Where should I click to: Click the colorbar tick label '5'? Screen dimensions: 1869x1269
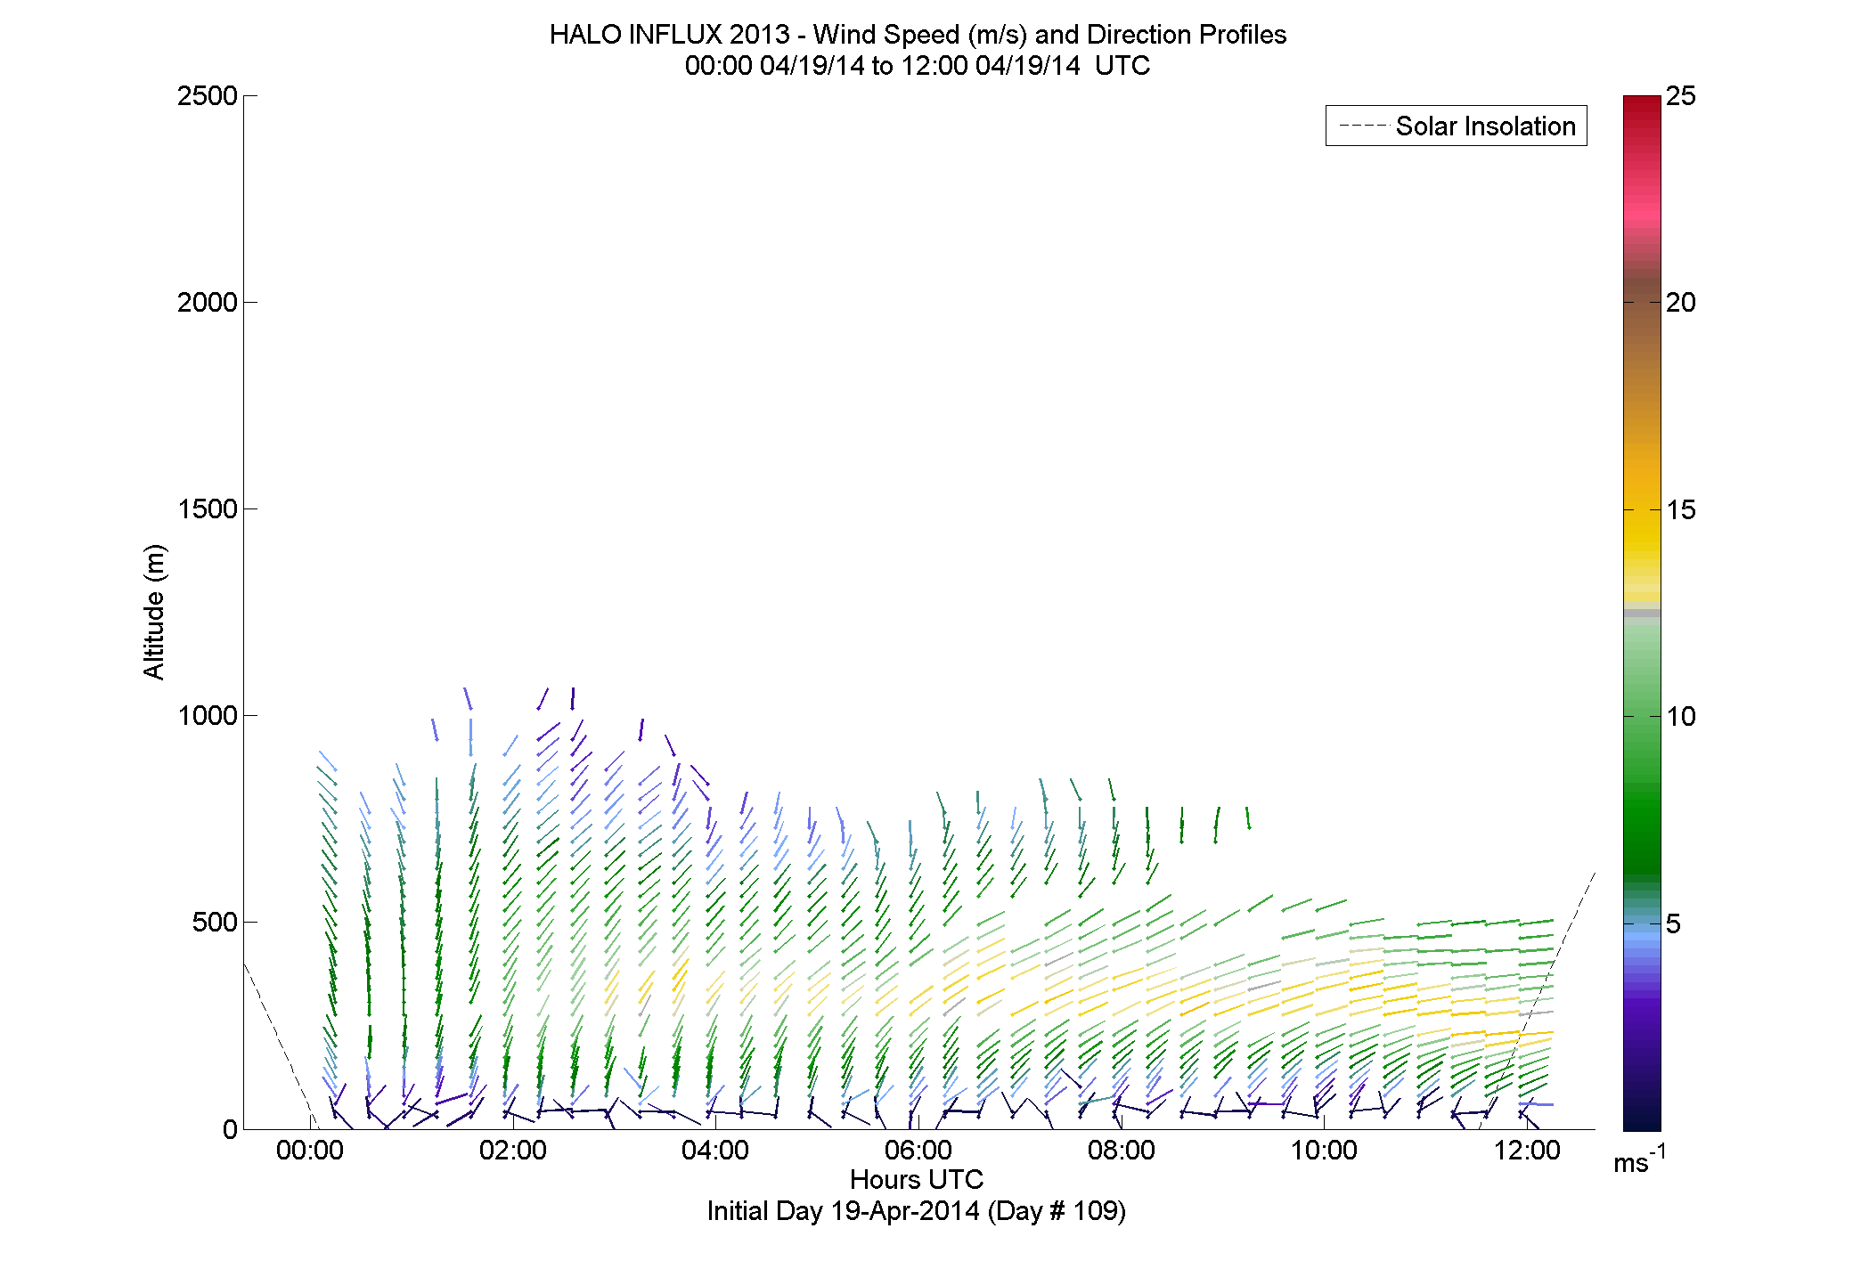pos(1674,924)
